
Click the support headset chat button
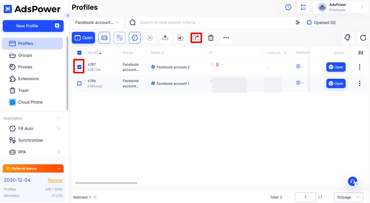pos(353,182)
